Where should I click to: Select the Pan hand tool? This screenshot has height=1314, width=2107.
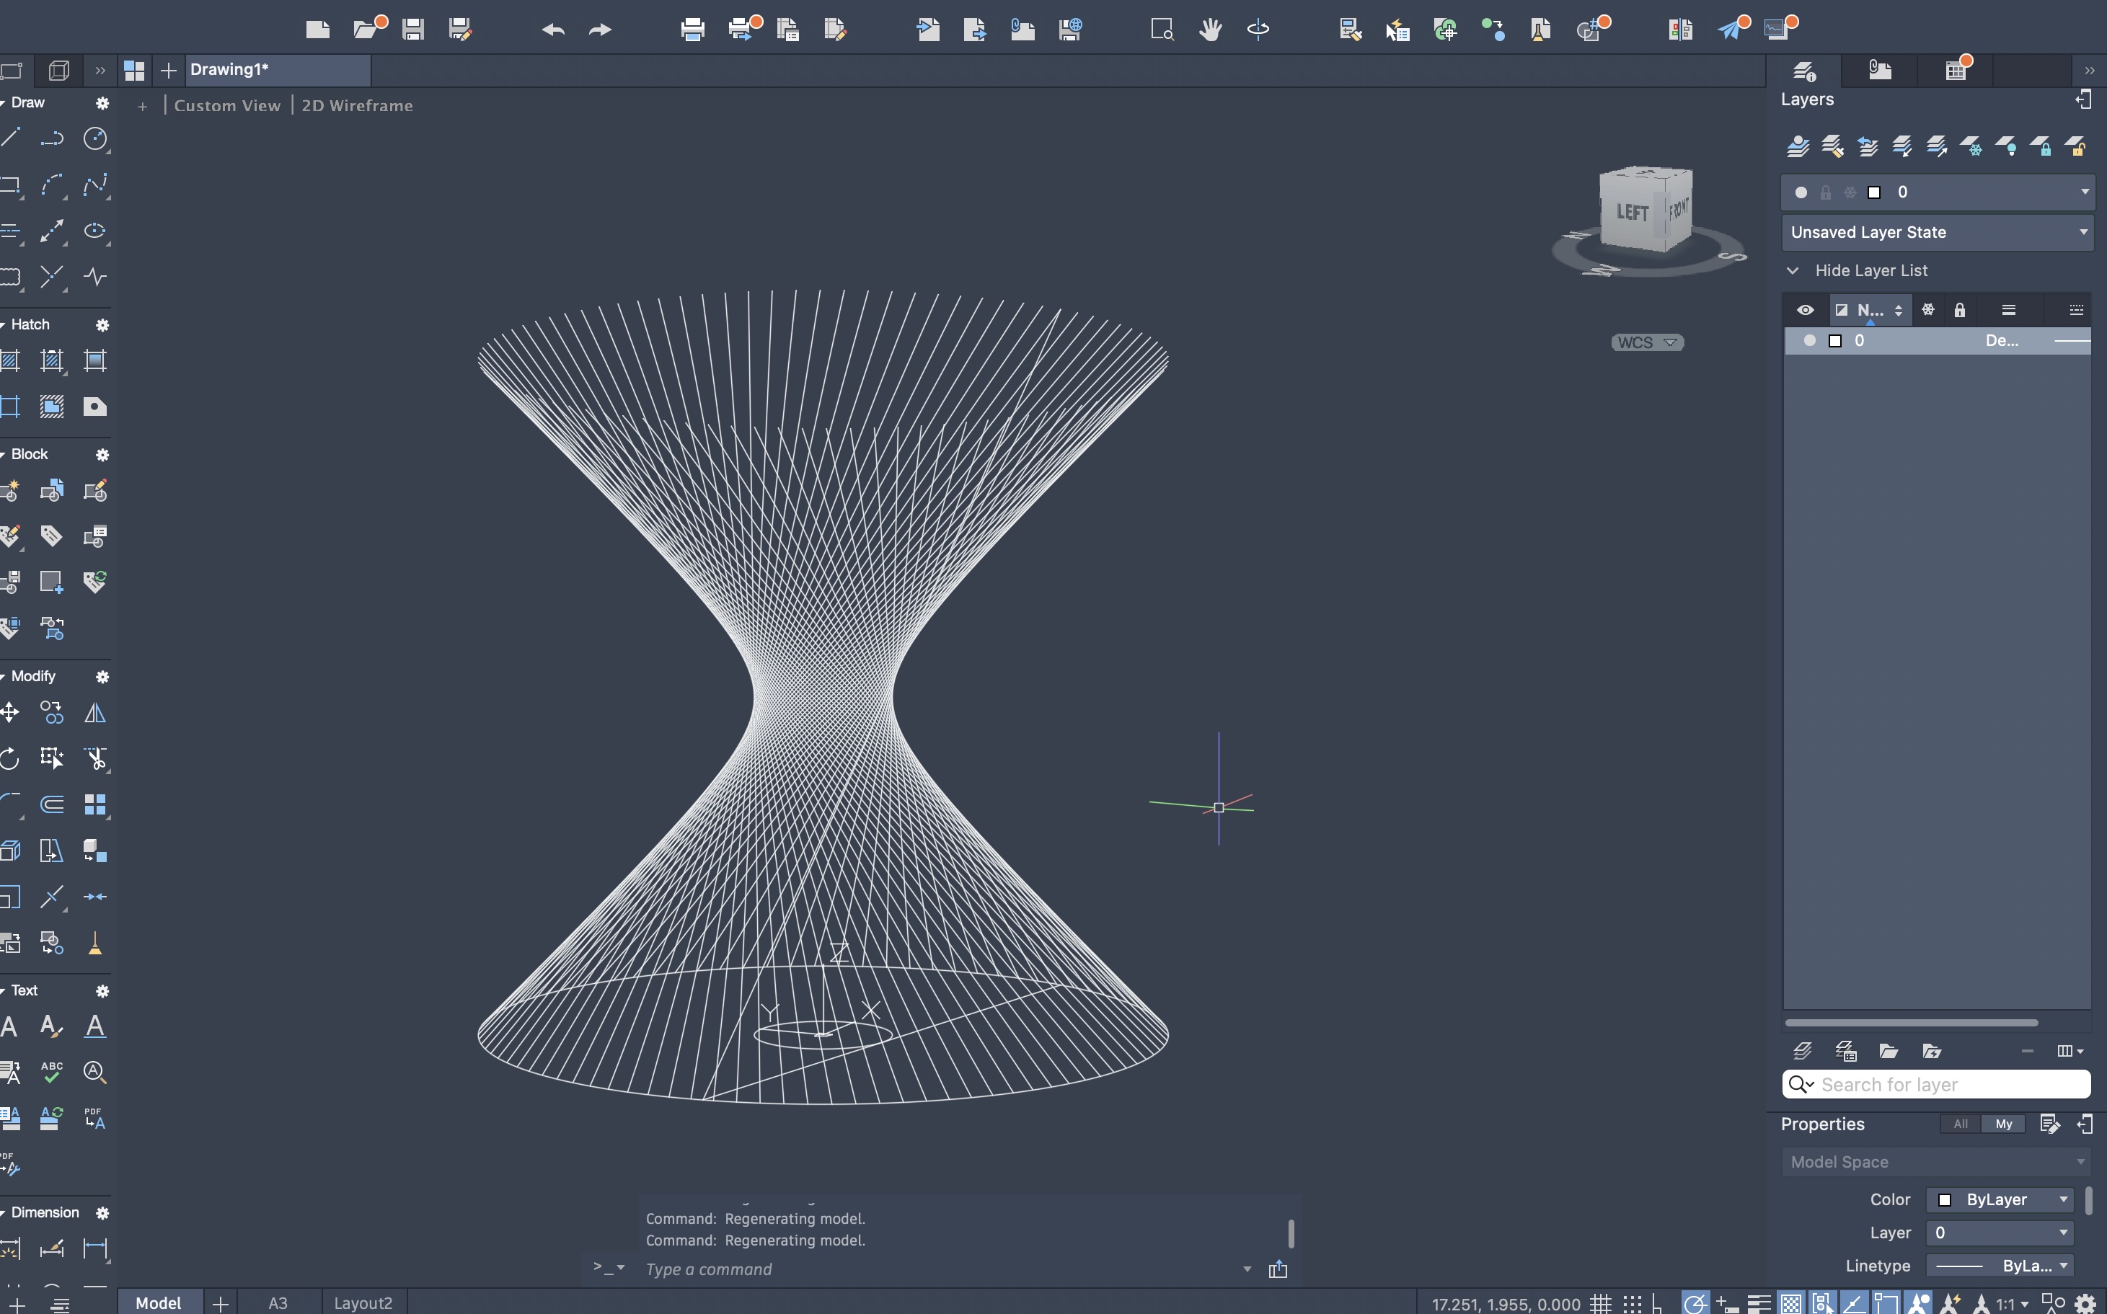coord(1210,30)
